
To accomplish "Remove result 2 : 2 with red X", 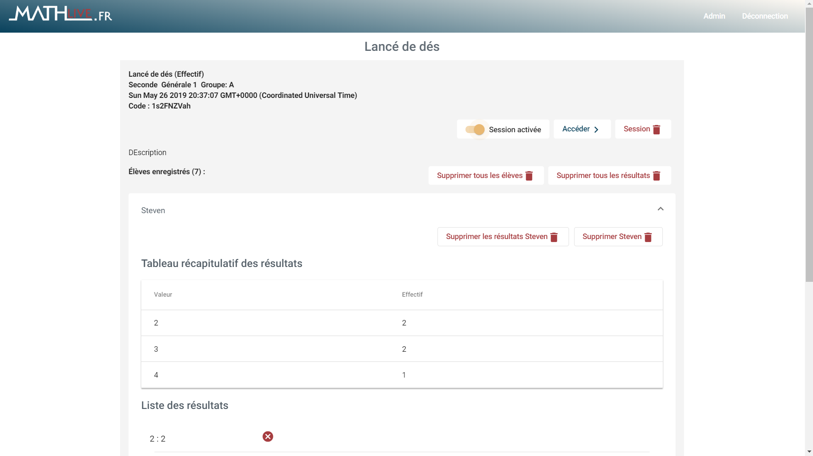I will [x=268, y=437].
